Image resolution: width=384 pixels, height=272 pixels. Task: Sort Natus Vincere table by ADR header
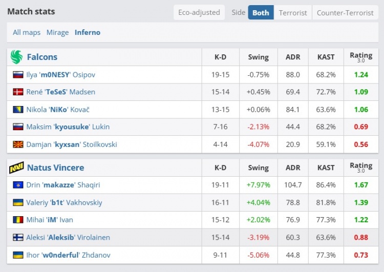tap(293, 168)
